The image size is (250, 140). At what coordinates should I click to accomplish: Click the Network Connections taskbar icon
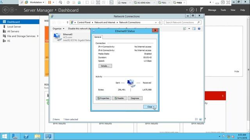48,136
